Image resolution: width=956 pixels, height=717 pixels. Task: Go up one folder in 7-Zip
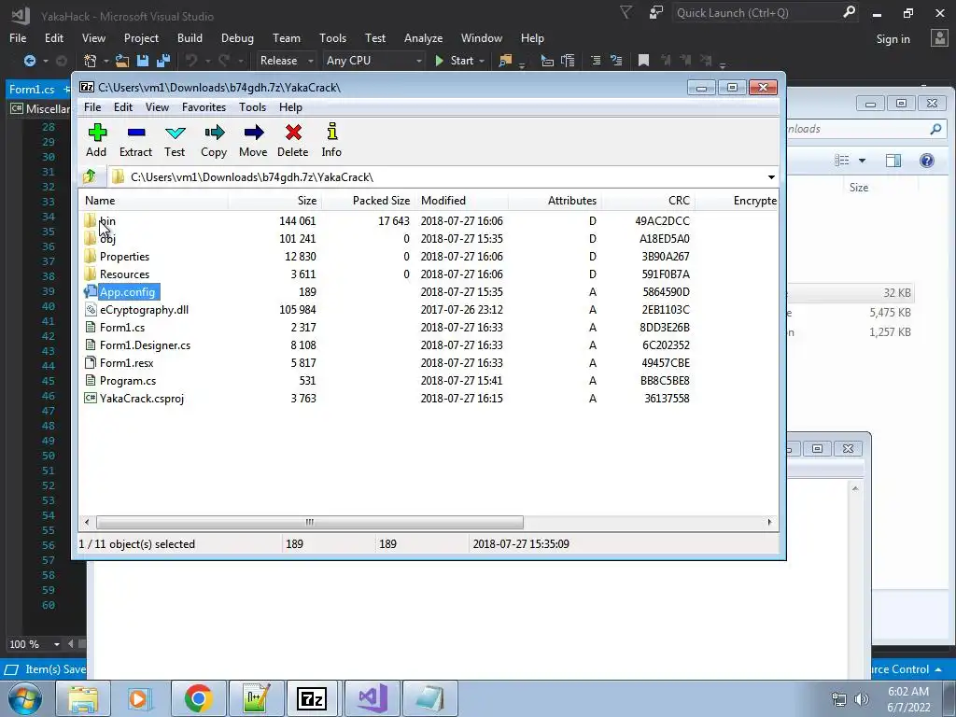click(90, 176)
